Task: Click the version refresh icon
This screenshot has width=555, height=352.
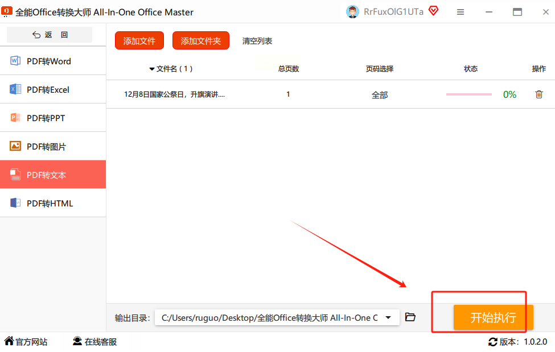Action: [493, 342]
